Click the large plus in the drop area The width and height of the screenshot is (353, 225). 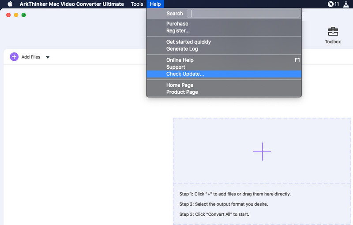pyautogui.click(x=262, y=151)
